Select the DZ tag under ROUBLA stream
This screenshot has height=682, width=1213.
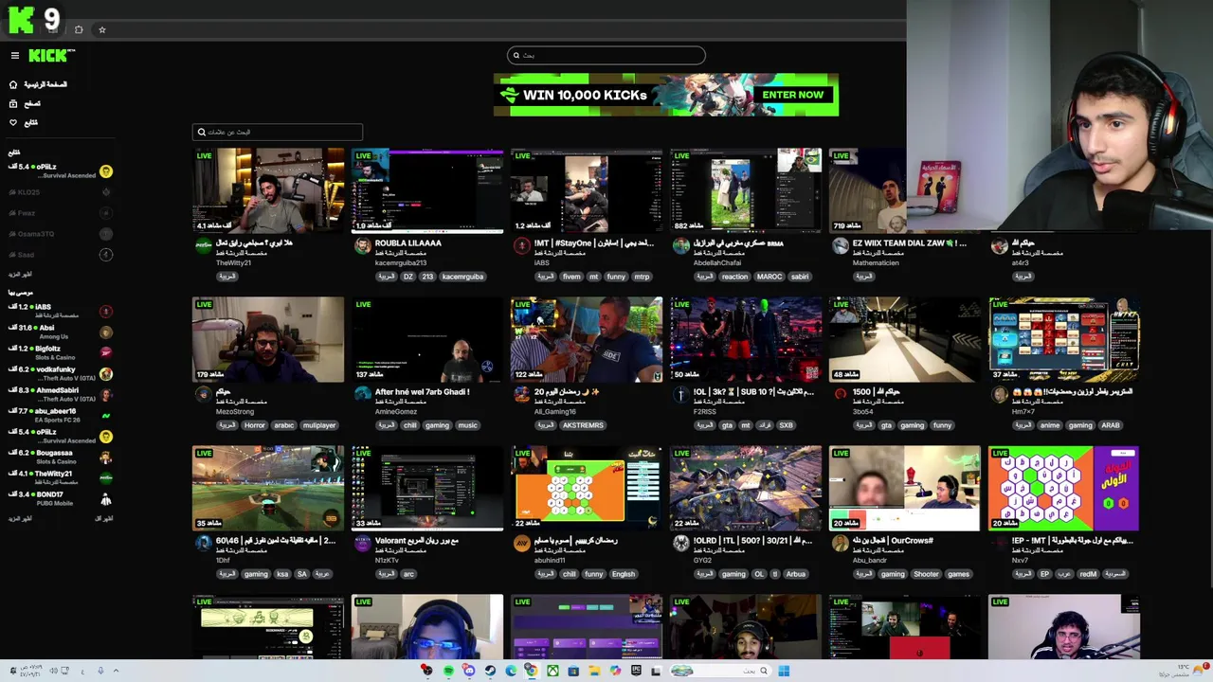point(407,277)
